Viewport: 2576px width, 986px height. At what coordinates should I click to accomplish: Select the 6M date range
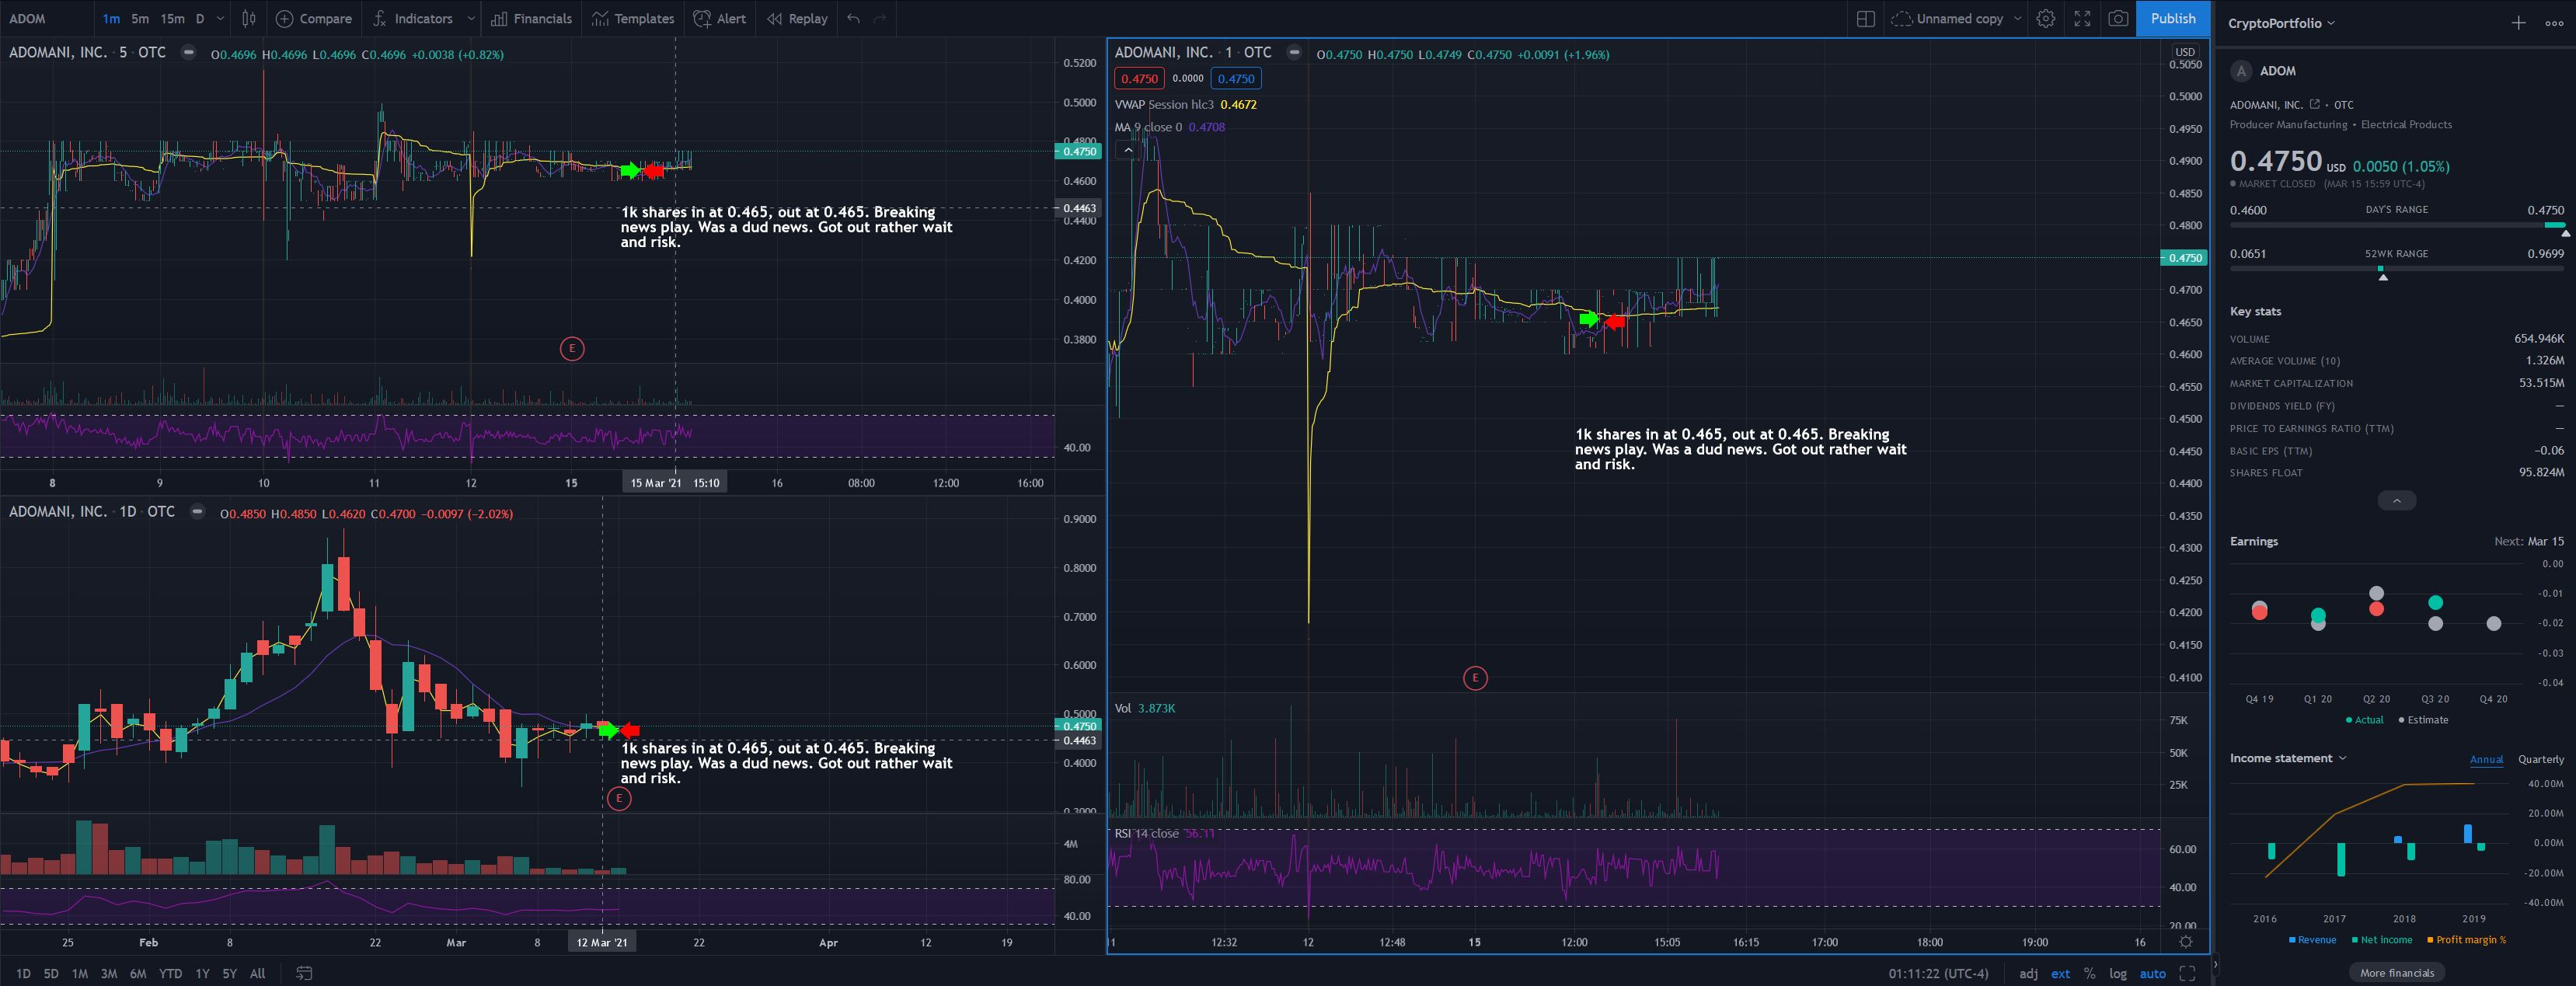pos(138,973)
